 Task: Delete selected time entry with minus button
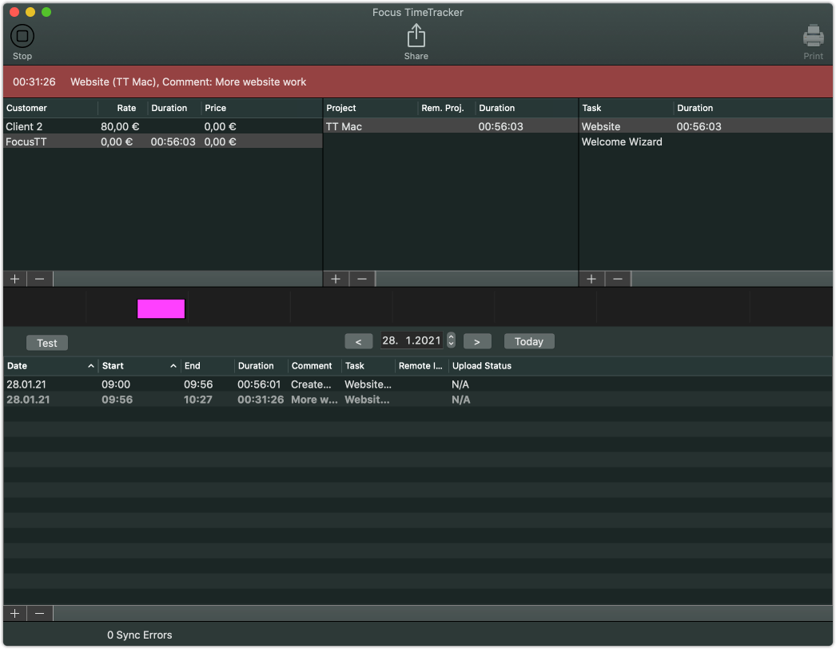click(x=39, y=614)
